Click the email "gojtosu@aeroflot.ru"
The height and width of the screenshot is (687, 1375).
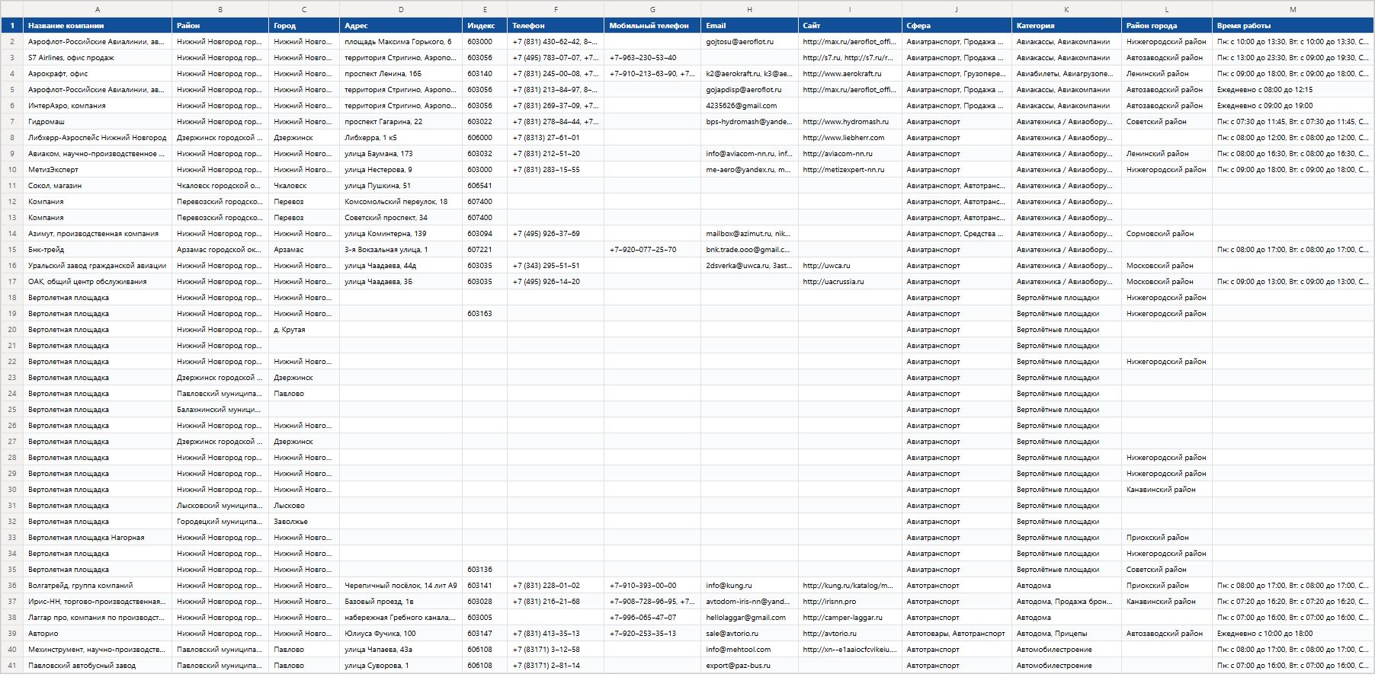(749, 42)
